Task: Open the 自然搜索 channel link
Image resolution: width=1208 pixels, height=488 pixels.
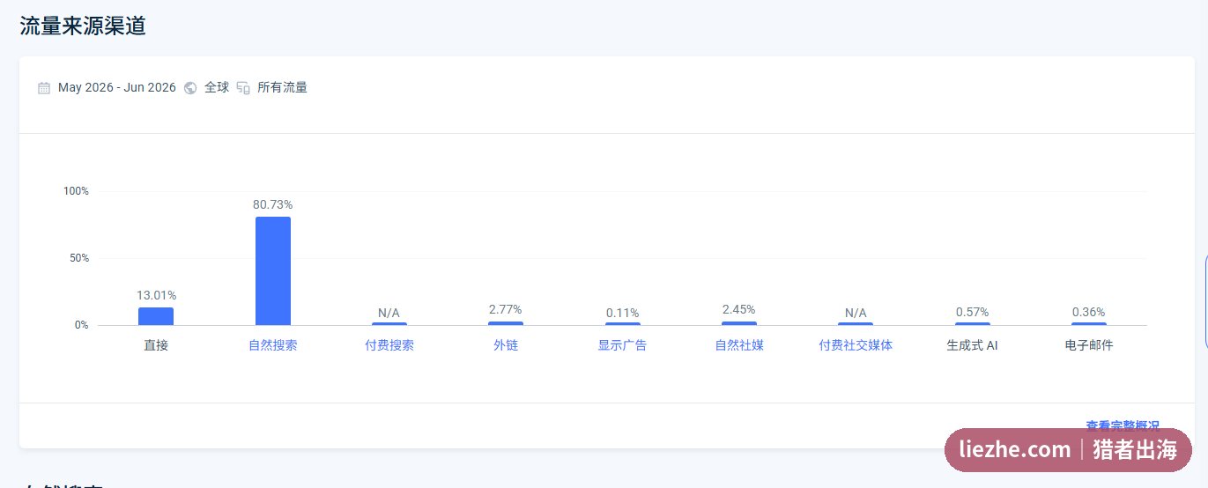Action: [273, 345]
